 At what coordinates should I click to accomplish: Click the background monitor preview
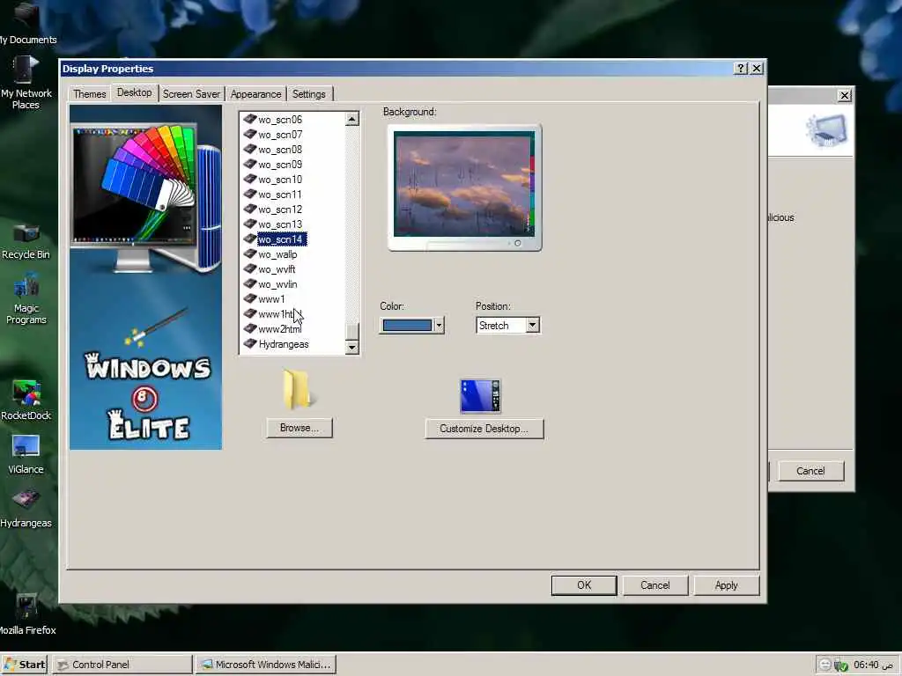point(464,187)
